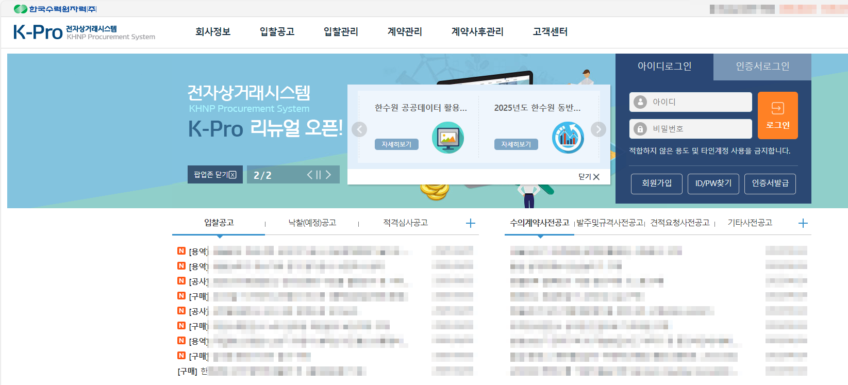Go to previous banner slide arrow
The width and height of the screenshot is (848, 385).
click(310, 175)
